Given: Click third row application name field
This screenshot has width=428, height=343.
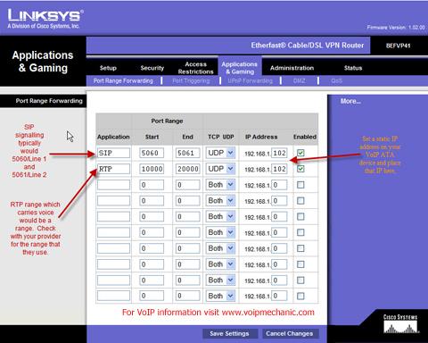Looking at the screenshot, I should (113, 185).
